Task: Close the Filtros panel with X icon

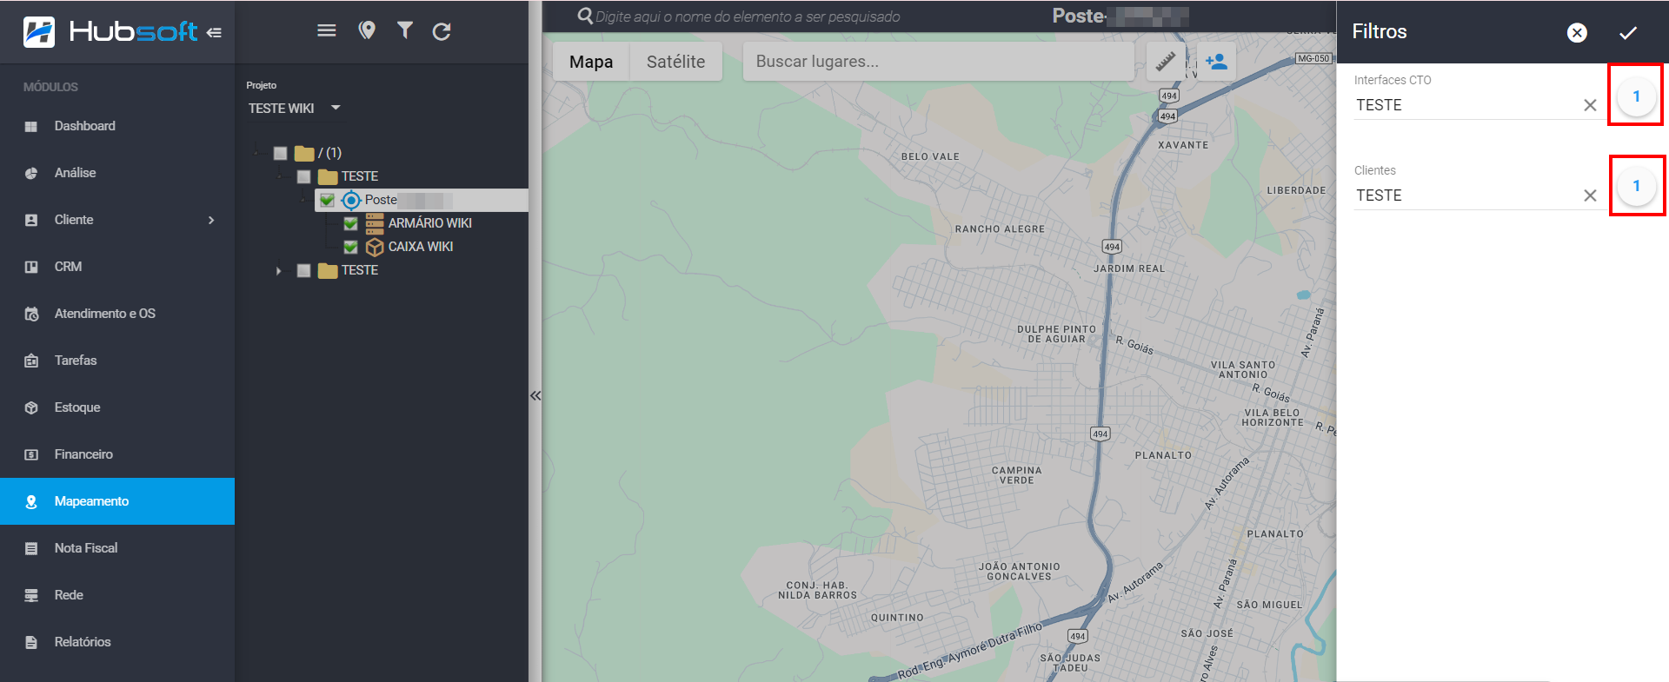Action: click(1577, 32)
